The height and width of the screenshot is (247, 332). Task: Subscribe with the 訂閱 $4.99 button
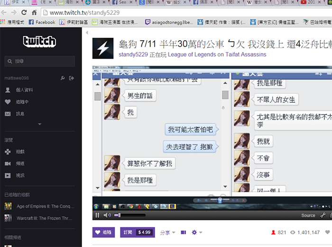pos(137,232)
